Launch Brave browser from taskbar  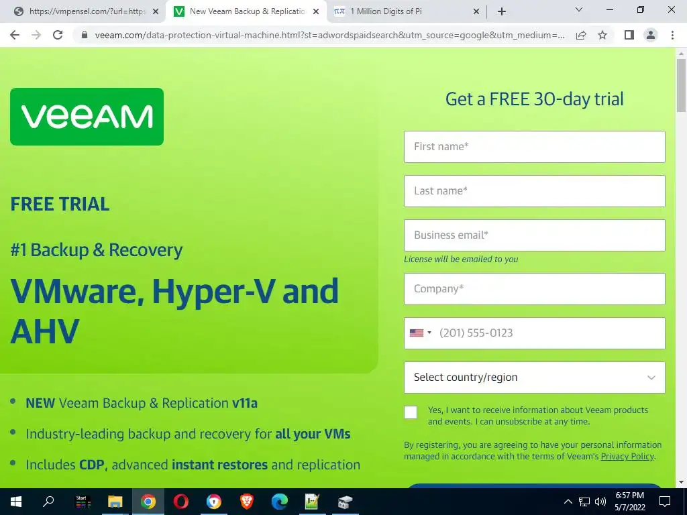pos(247,502)
